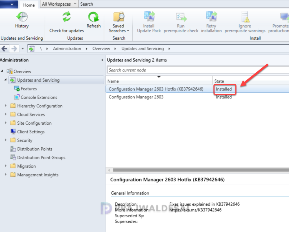Select Cloud Services tree item
This screenshot has width=289, height=232.
[31, 114]
